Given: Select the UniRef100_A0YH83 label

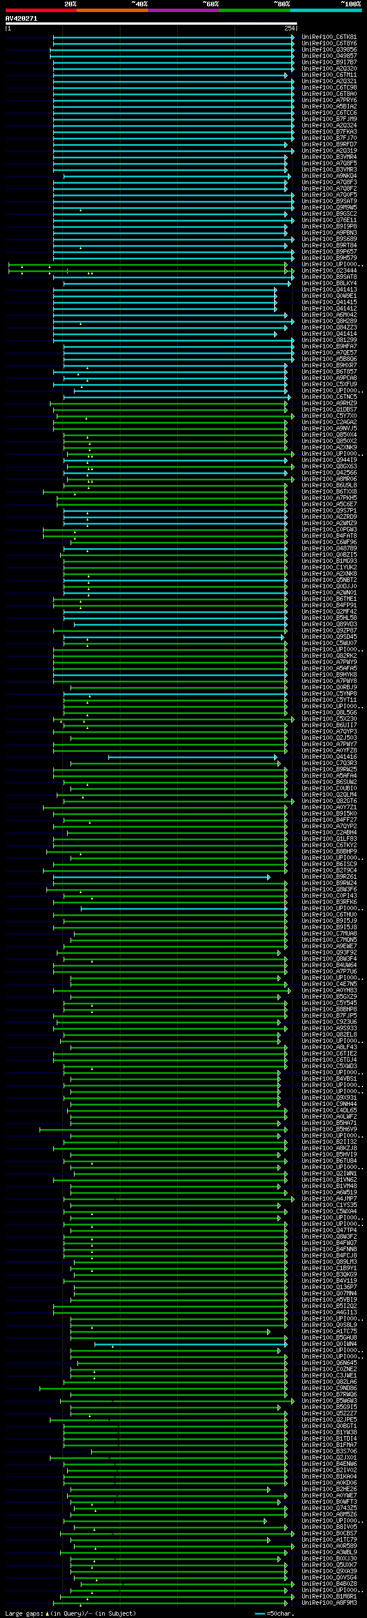Looking at the screenshot, I should [329, 991].
